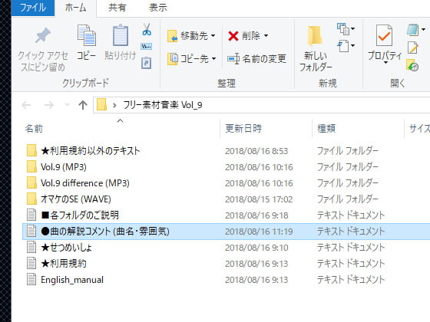The width and height of the screenshot is (430, 322).
Task: Click date 2018/08/16 11:19 cell
Action: point(259,232)
